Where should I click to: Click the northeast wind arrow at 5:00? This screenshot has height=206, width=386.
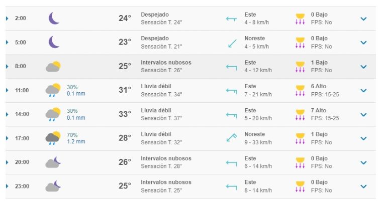pos(232,44)
